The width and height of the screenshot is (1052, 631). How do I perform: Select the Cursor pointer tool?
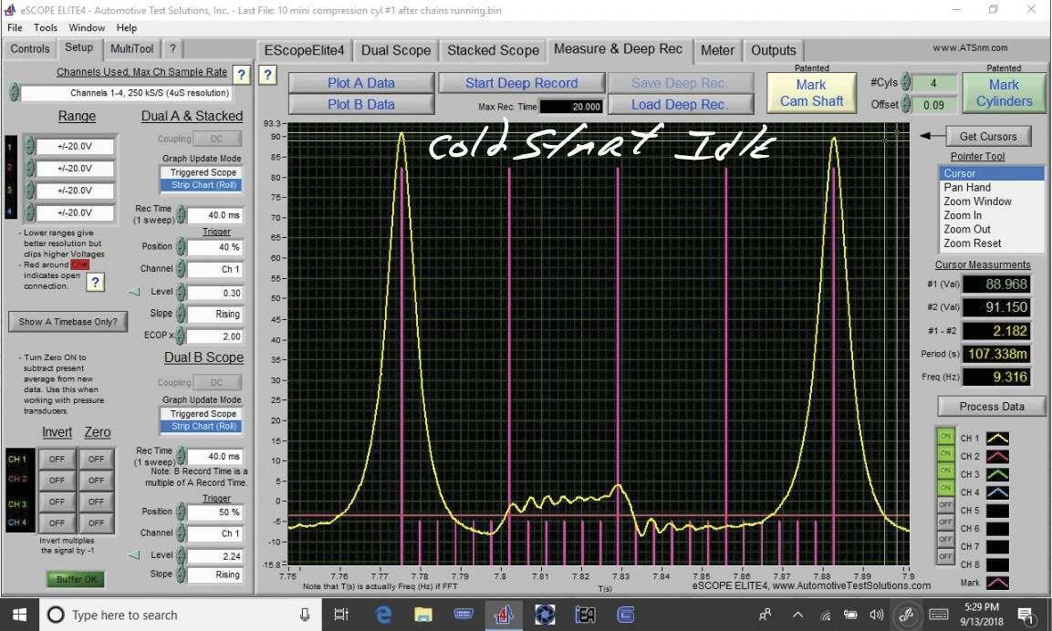click(x=991, y=173)
